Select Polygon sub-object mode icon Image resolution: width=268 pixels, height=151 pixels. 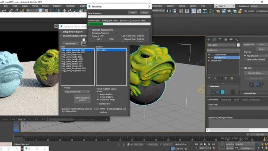coord(222,92)
